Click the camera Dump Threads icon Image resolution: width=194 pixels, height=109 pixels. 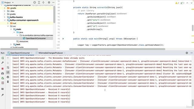(x=2, y=73)
